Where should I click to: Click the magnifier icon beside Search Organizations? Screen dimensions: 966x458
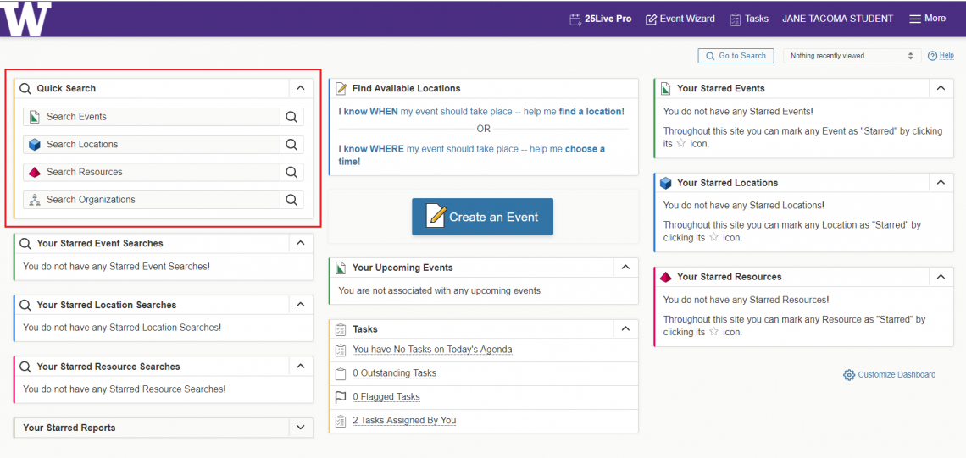[x=291, y=200]
